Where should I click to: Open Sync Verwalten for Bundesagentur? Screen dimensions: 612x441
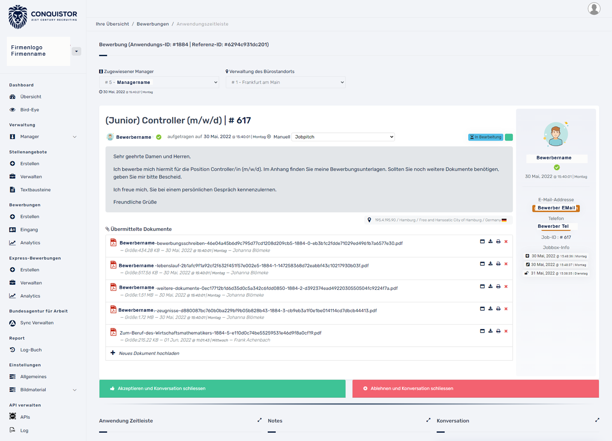pyautogui.click(x=37, y=323)
